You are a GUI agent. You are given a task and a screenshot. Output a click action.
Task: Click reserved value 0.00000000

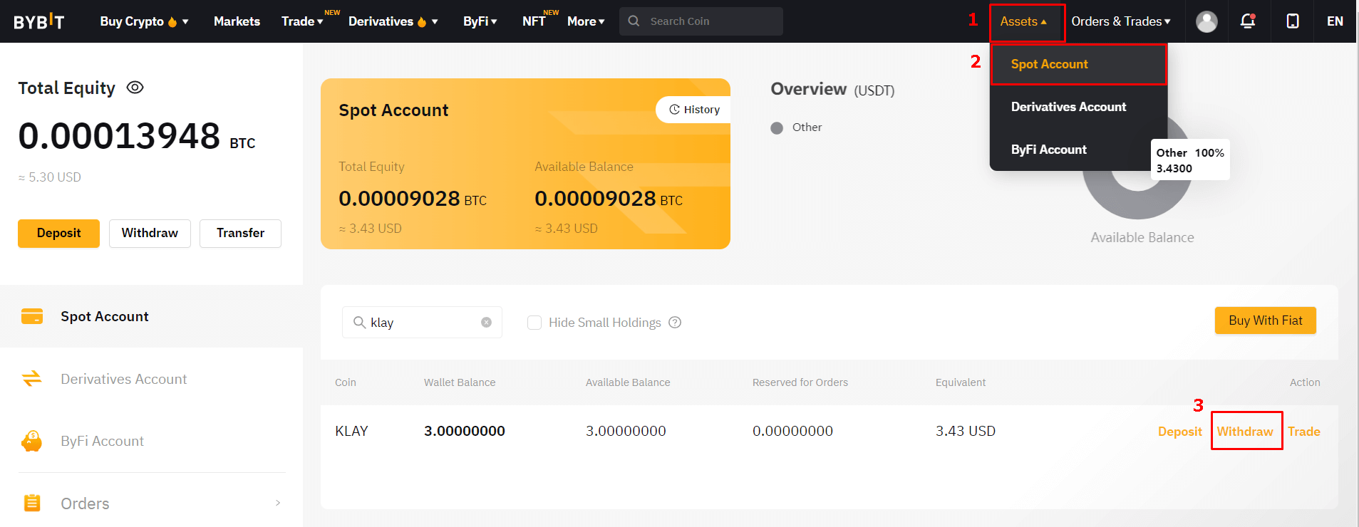pyautogui.click(x=792, y=431)
